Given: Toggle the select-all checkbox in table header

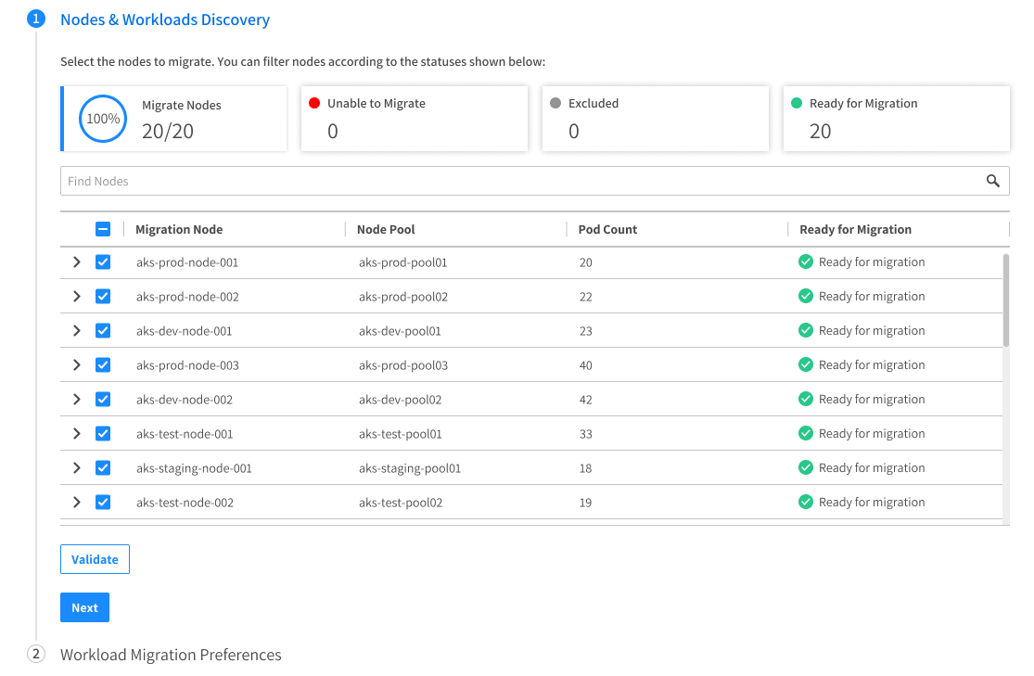Looking at the screenshot, I should 103,230.
